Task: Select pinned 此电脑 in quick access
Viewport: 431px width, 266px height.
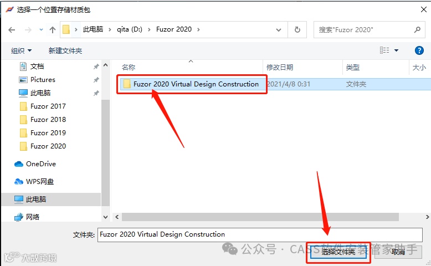Action: tap(40, 93)
